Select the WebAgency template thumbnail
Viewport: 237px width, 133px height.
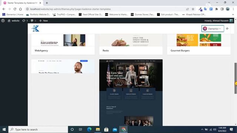(63, 40)
